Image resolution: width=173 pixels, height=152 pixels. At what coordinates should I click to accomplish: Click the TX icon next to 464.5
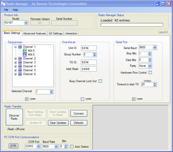tap(25, 55)
